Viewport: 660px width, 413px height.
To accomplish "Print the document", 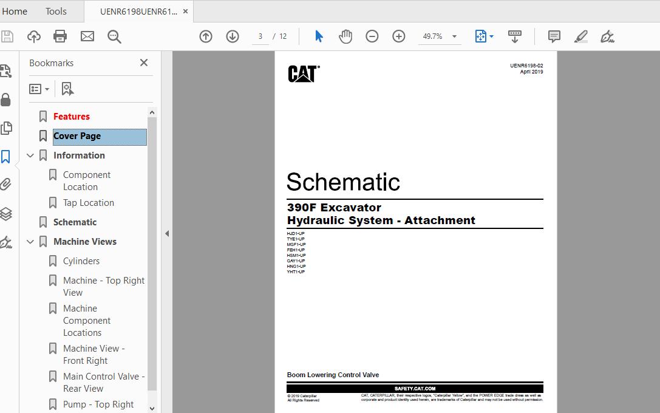I will (x=60, y=36).
